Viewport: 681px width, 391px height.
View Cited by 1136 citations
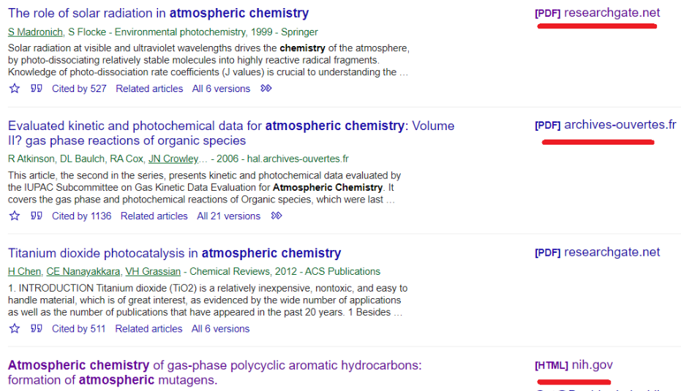click(82, 216)
